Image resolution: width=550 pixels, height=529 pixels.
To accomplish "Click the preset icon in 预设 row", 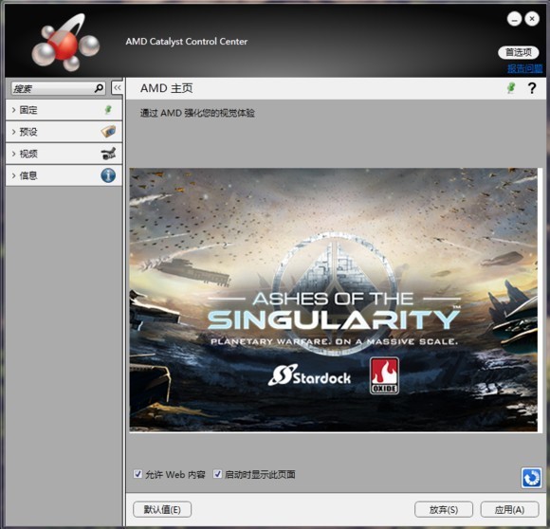I will point(108,132).
